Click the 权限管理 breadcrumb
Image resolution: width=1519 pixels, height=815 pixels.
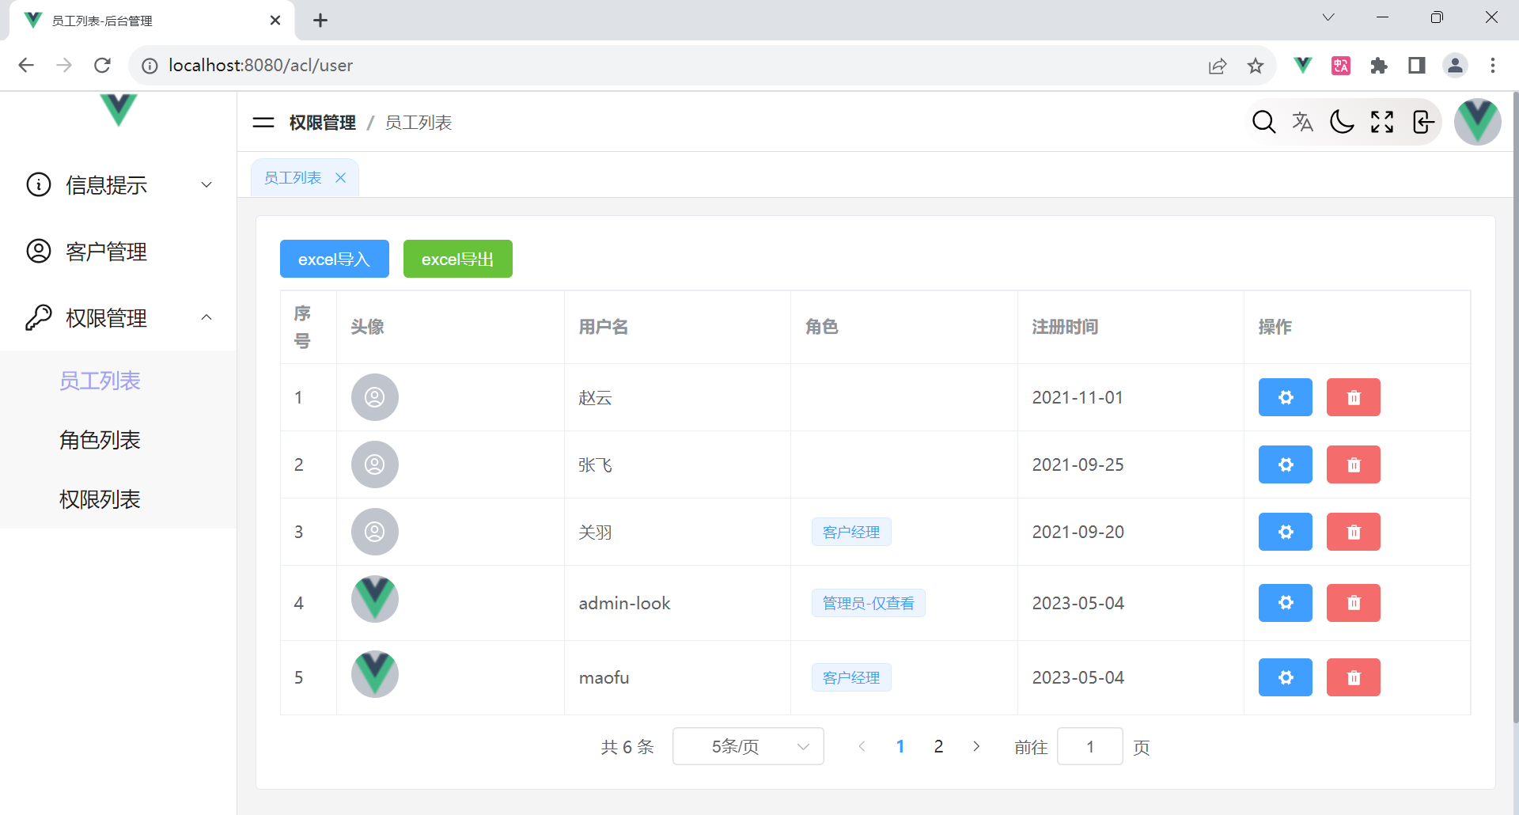tap(323, 123)
